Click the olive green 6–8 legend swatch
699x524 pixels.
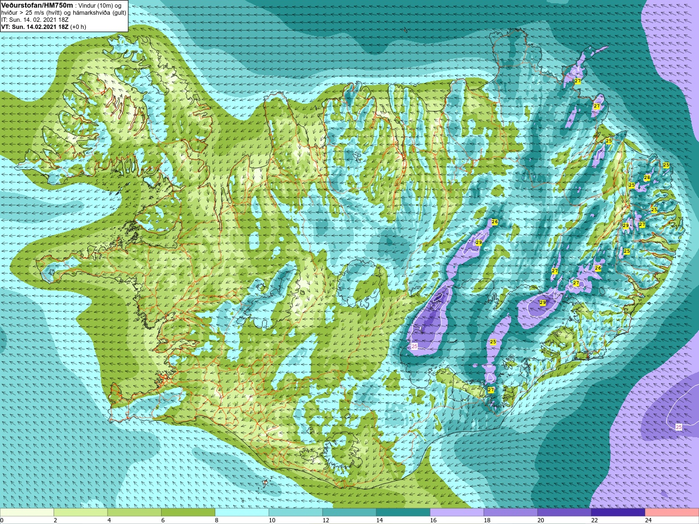[x=188, y=513]
